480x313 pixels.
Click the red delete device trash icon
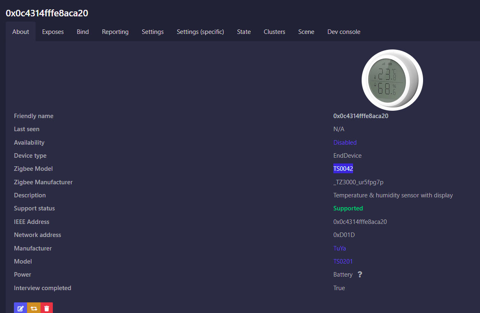[47, 308]
